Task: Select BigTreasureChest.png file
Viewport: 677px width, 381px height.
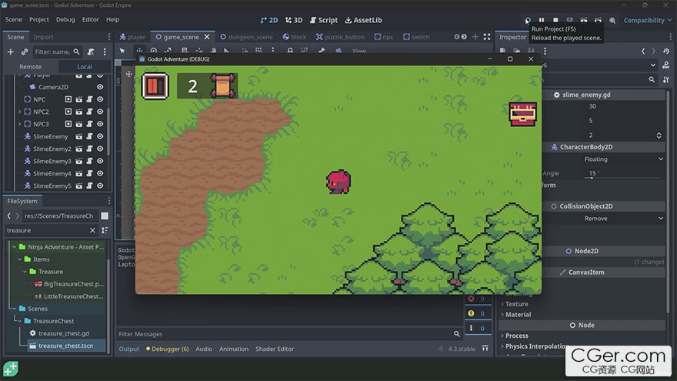Action: point(69,284)
